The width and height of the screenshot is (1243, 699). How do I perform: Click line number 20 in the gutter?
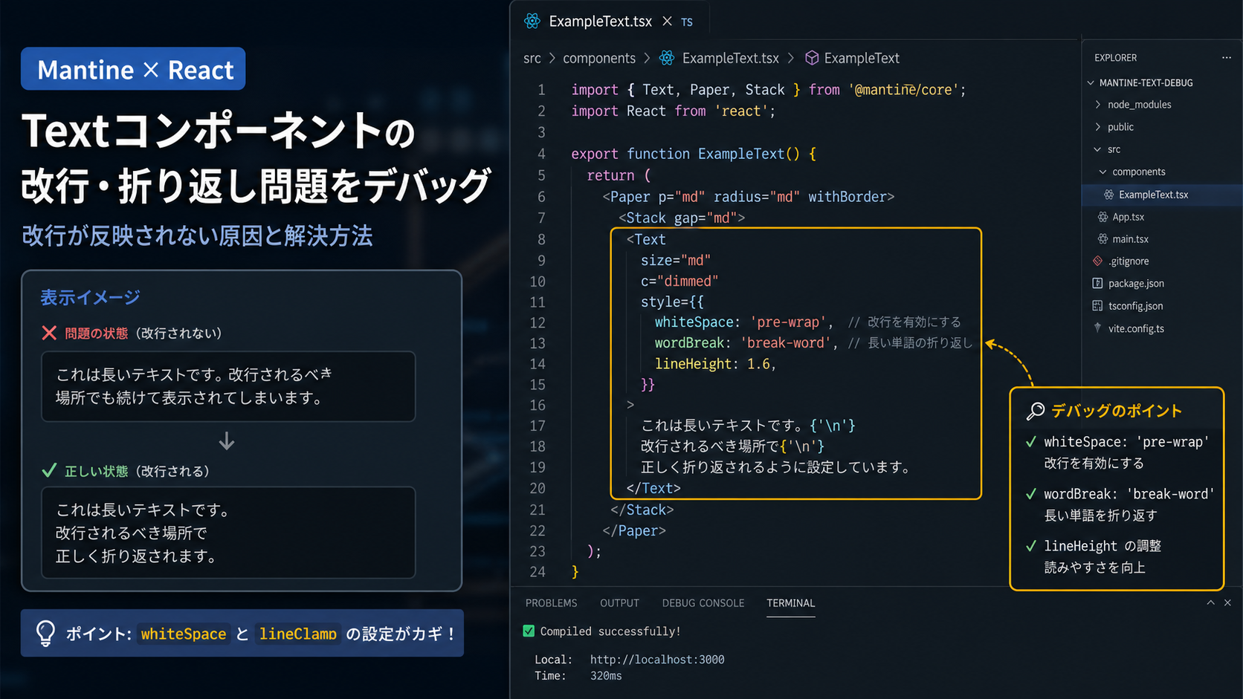tap(537, 488)
